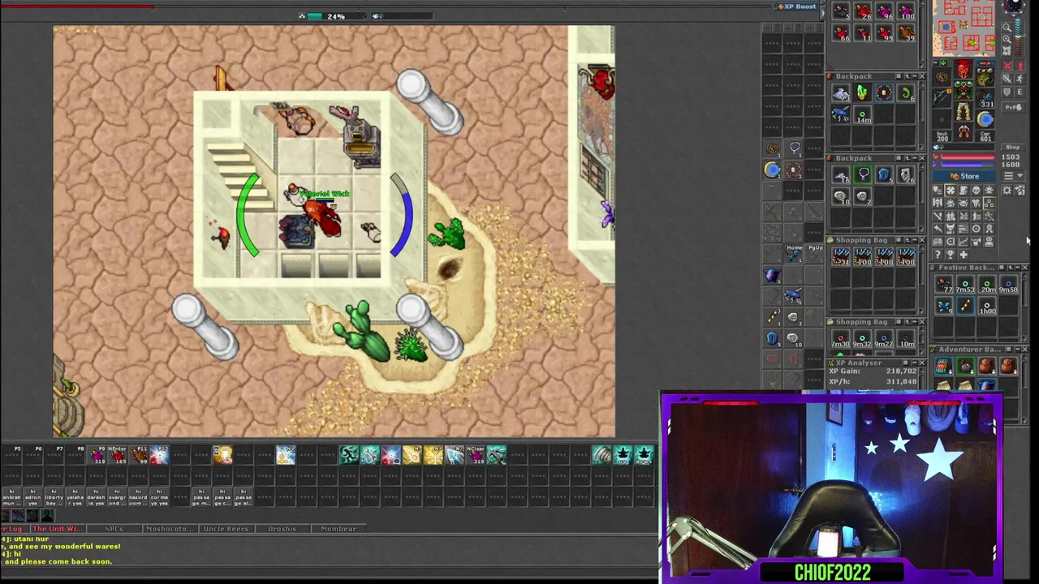This screenshot has width=1039, height=584.
Task: Use the F9 potion hotkey slot
Action: [96, 455]
